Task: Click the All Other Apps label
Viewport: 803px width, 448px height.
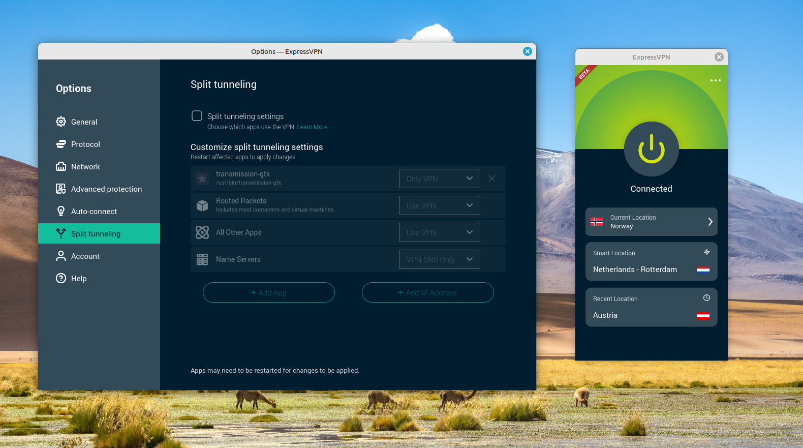Action: point(238,232)
